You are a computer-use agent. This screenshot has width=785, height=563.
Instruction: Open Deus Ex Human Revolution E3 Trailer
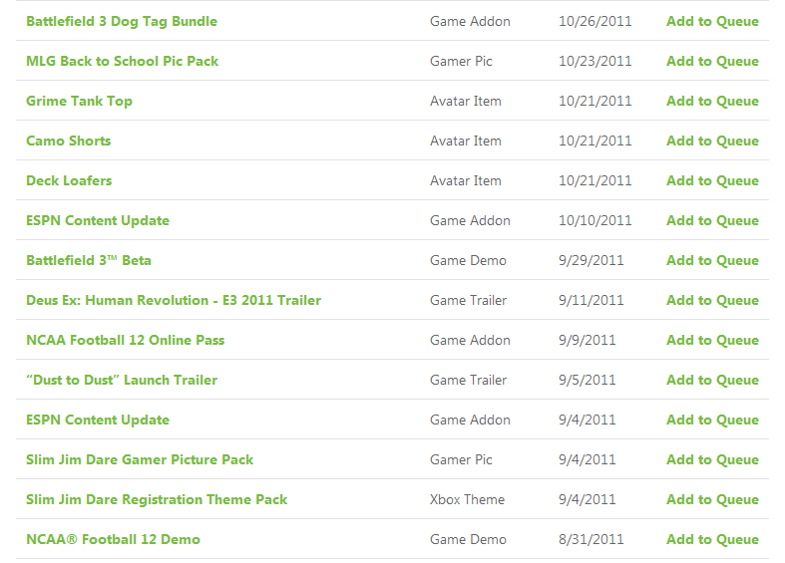174,301
